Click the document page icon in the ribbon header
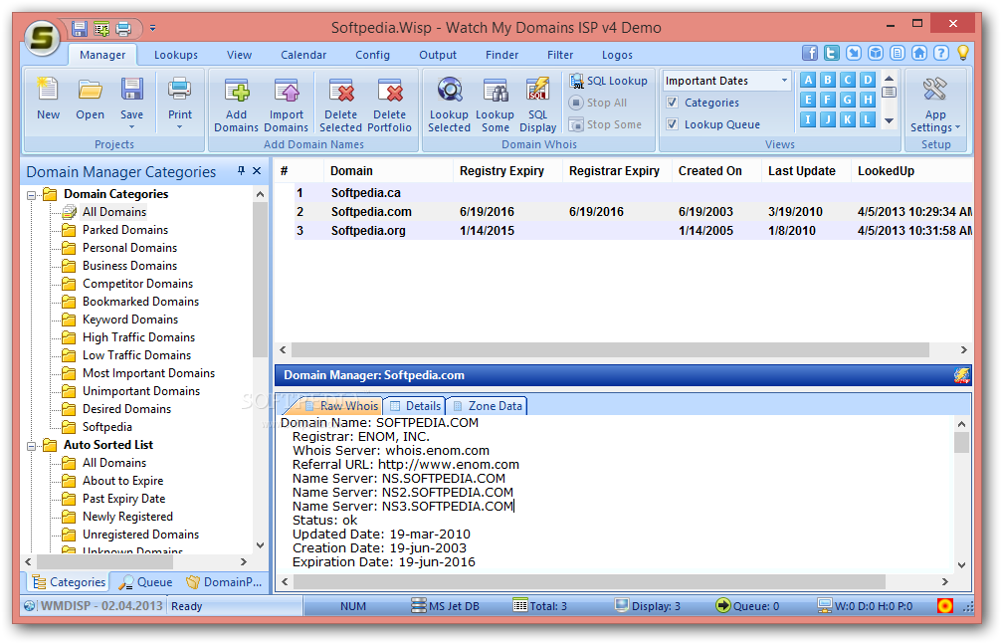The width and height of the screenshot is (1002, 644). pyautogui.click(x=898, y=53)
